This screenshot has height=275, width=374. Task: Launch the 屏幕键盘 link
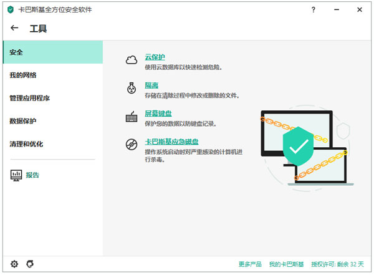click(x=158, y=113)
